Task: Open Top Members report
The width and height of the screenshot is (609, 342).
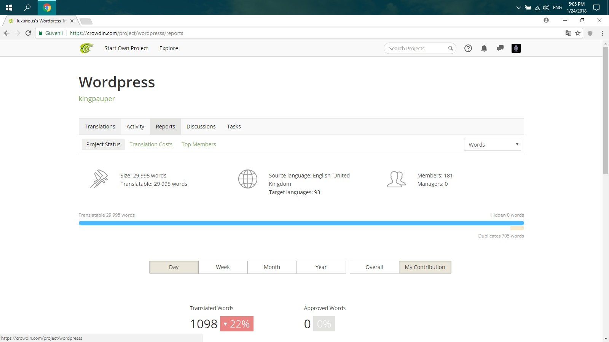Action: coord(199,144)
